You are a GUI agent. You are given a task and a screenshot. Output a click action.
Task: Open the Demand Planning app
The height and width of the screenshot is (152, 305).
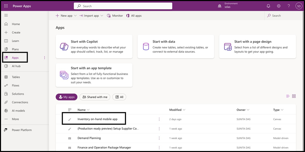pyautogui.click(x=89, y=138)
